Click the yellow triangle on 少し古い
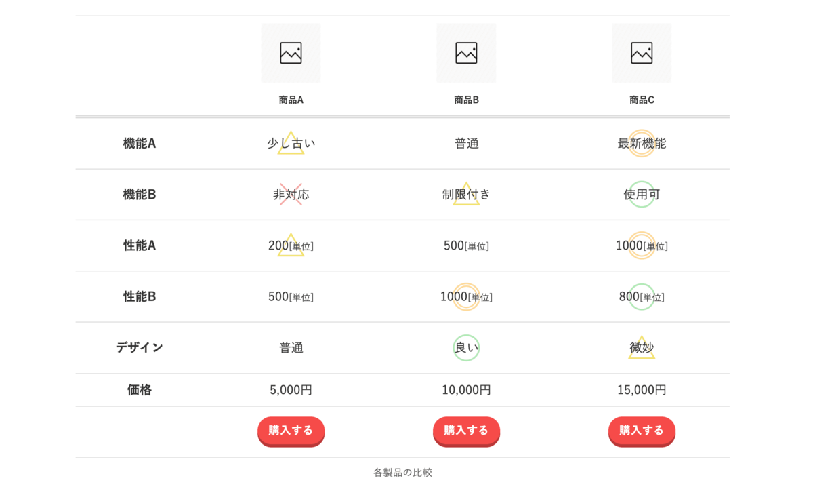The width and height of the screenshot is (813, 493). (291, 144)
